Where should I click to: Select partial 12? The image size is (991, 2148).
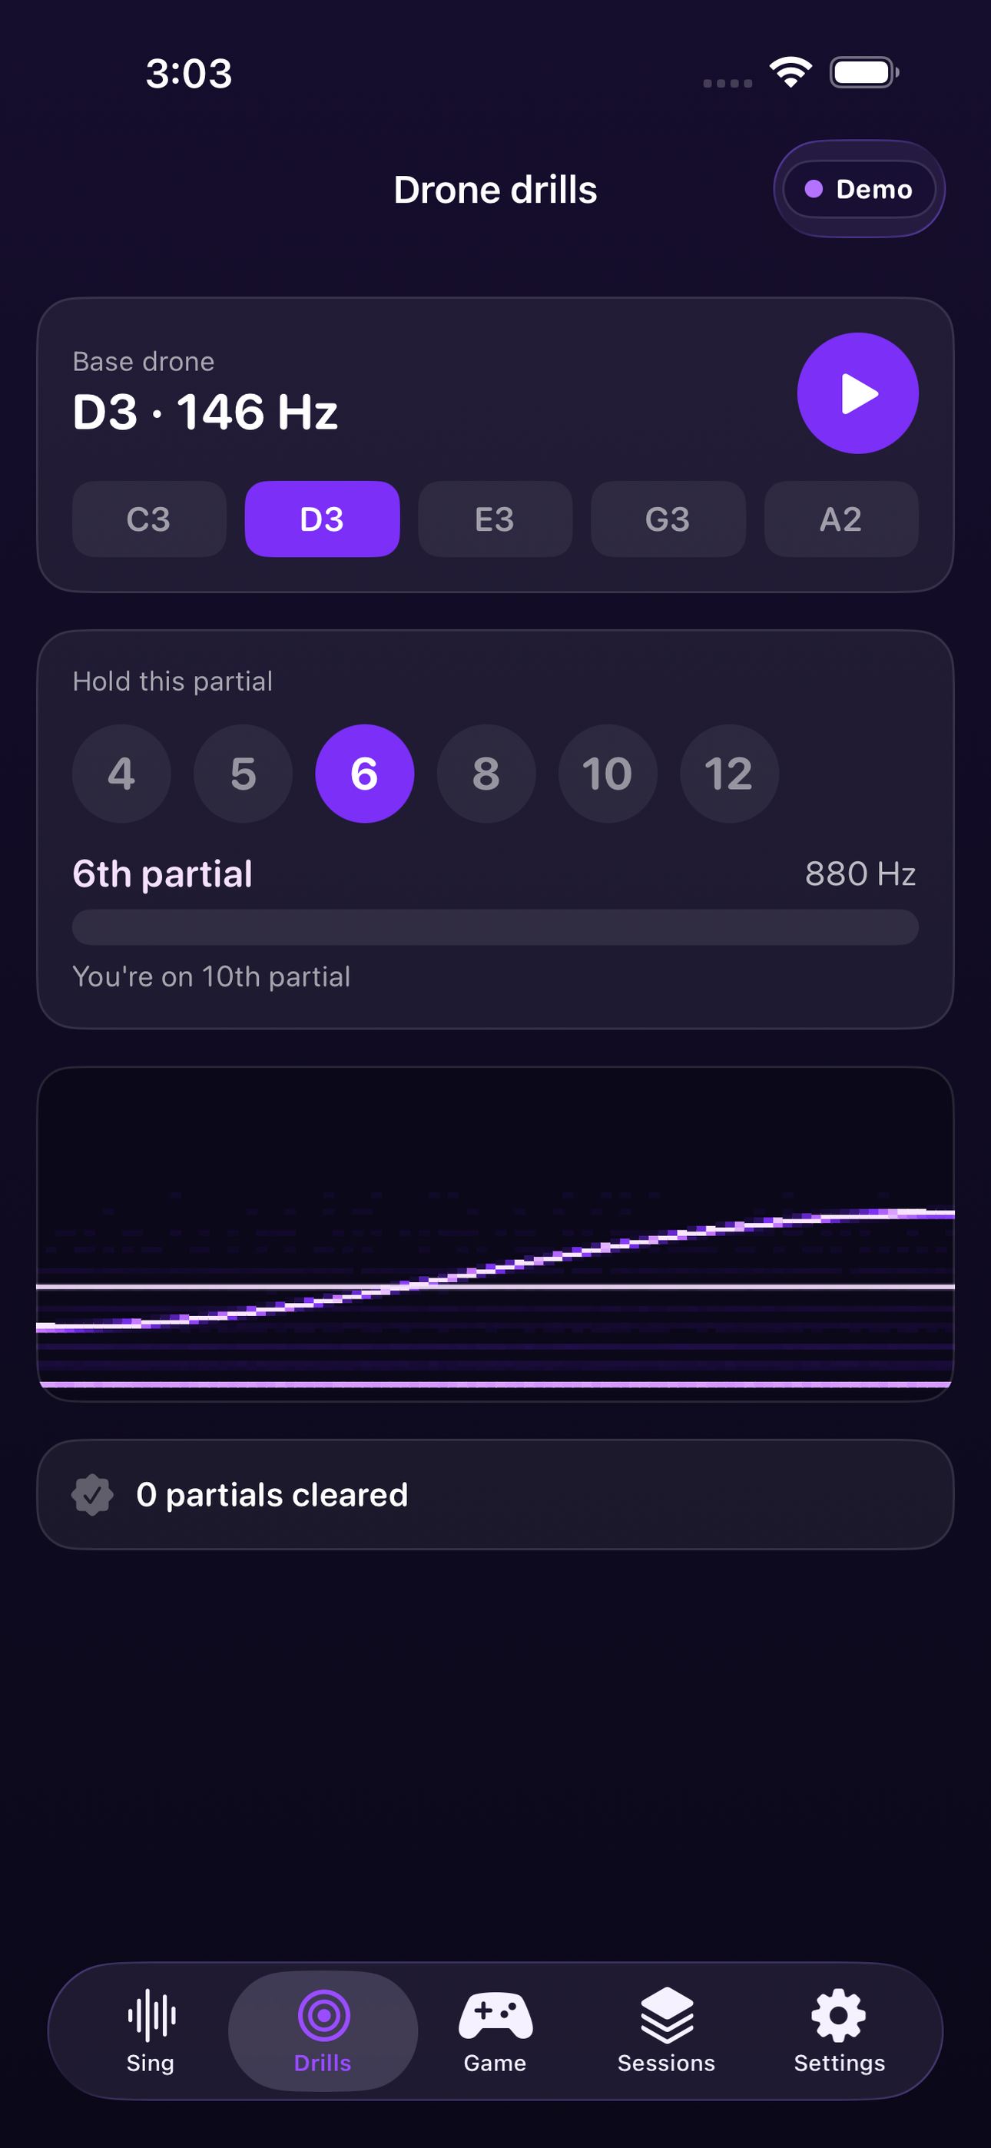[729, 773]
